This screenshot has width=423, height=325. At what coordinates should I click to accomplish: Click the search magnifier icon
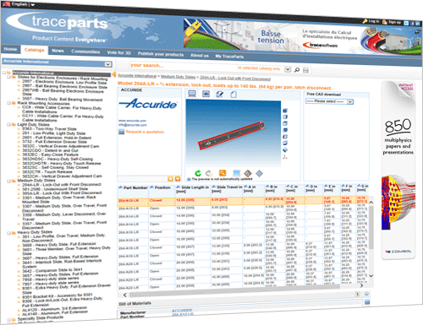[x=297, y=70]
